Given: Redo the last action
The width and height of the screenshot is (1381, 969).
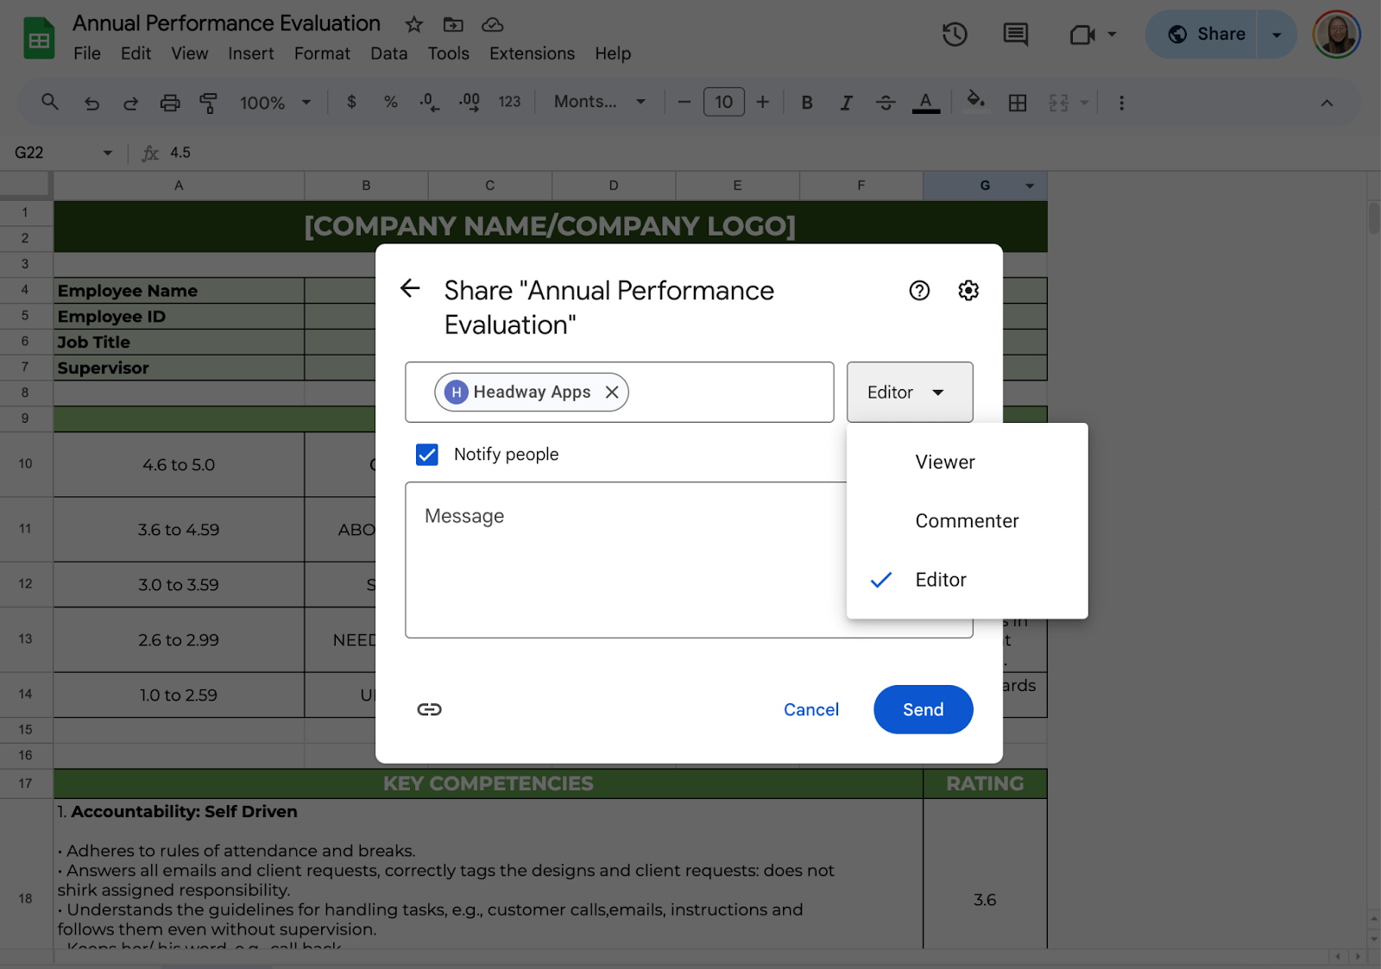Looking at the screenshot, I should [x=130, y=103].
